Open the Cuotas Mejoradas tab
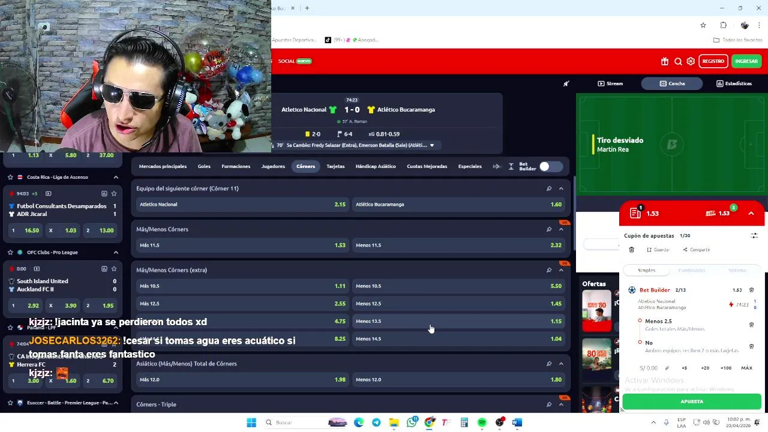The height and width of the screenshot is (432, 768). point(427,166)
